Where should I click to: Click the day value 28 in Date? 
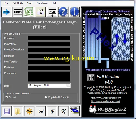coord(30,85)
